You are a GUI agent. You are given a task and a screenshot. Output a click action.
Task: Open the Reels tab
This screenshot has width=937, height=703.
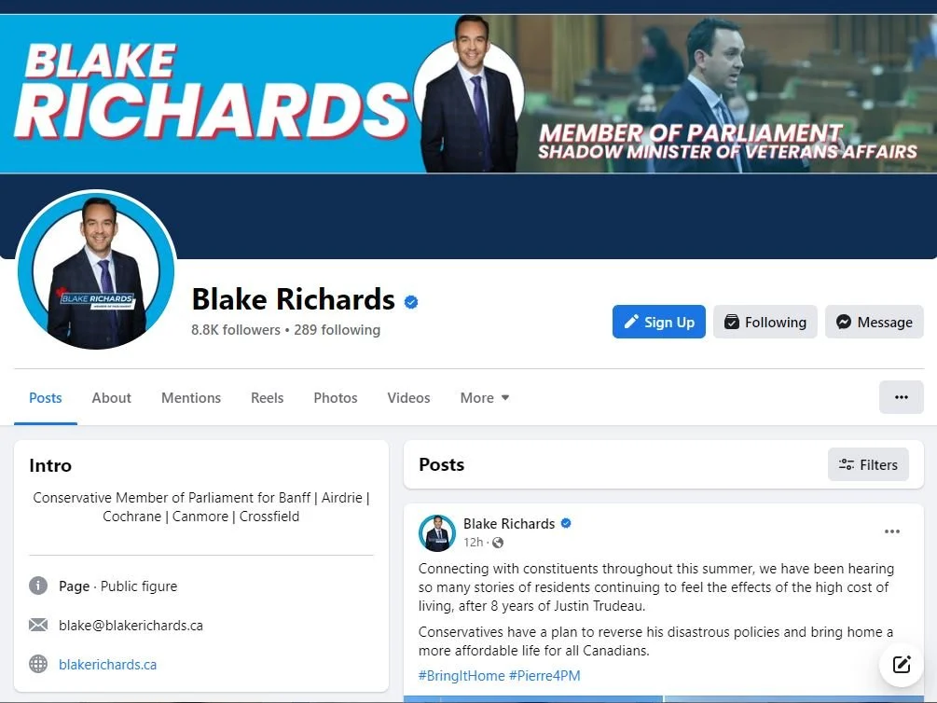pyautogui.click(x=268, y=397)
